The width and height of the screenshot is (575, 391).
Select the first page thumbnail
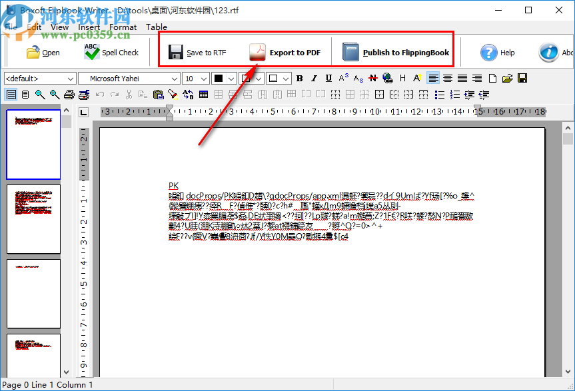tap(33, 145)
